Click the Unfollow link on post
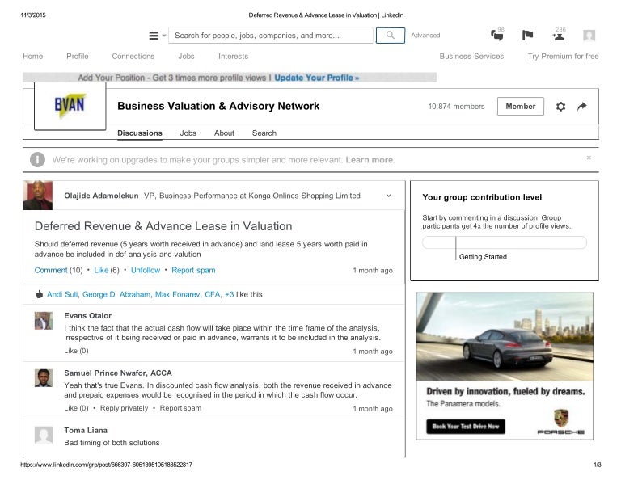 (x=146, y=270)
